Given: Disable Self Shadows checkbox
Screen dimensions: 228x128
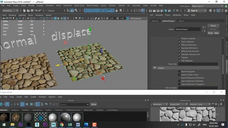Looking at the screenshot, I should click(179, 61).
